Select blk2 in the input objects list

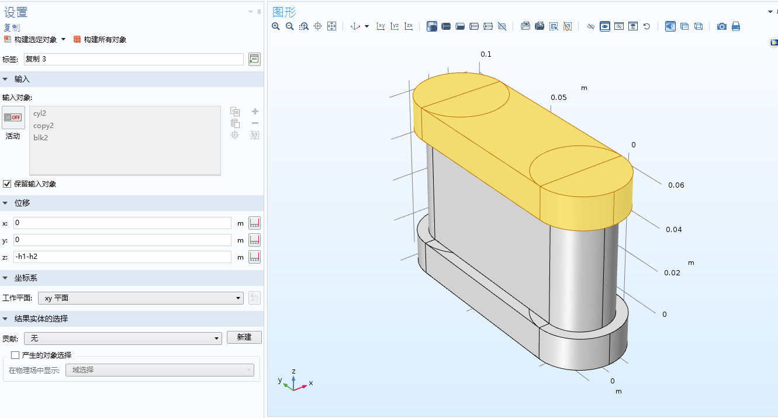pos(40,138)
